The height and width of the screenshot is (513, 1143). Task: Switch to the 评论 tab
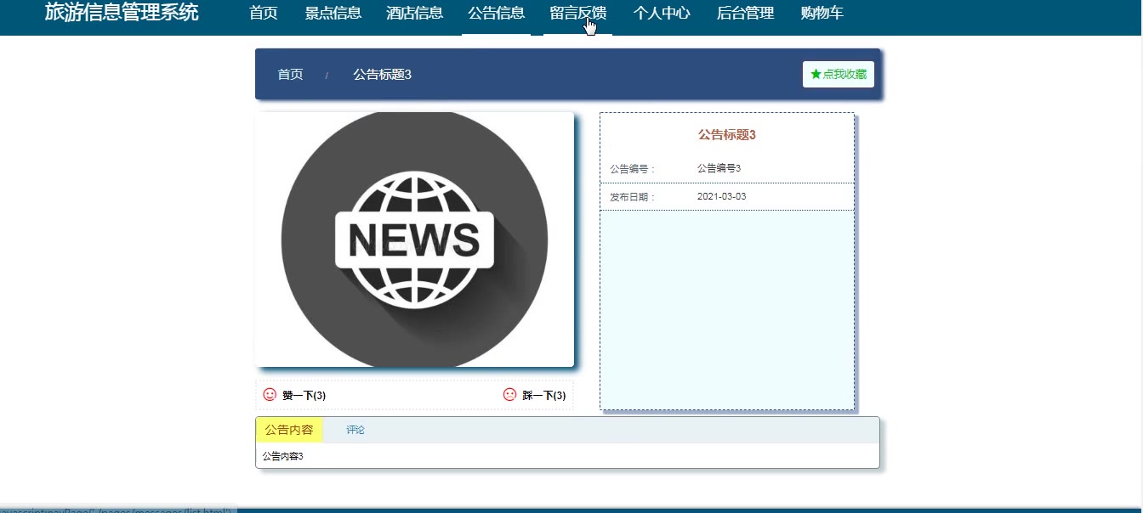355,431
